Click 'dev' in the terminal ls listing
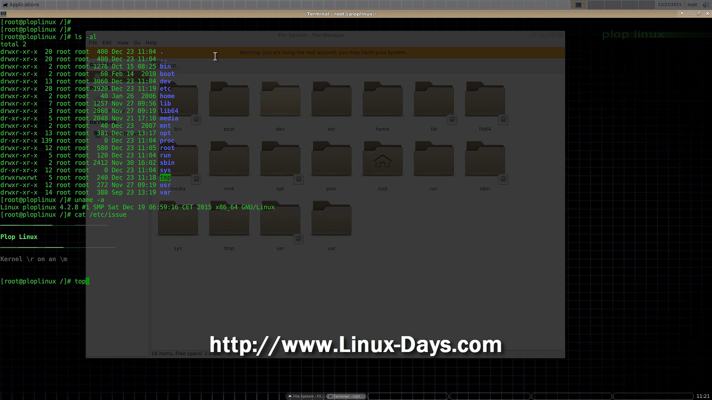The image size is (712, 400). point(165,81)
